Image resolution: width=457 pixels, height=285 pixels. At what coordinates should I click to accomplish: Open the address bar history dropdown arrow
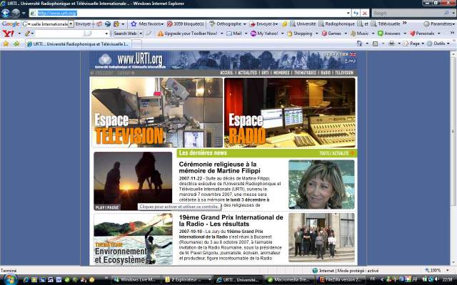348,13
